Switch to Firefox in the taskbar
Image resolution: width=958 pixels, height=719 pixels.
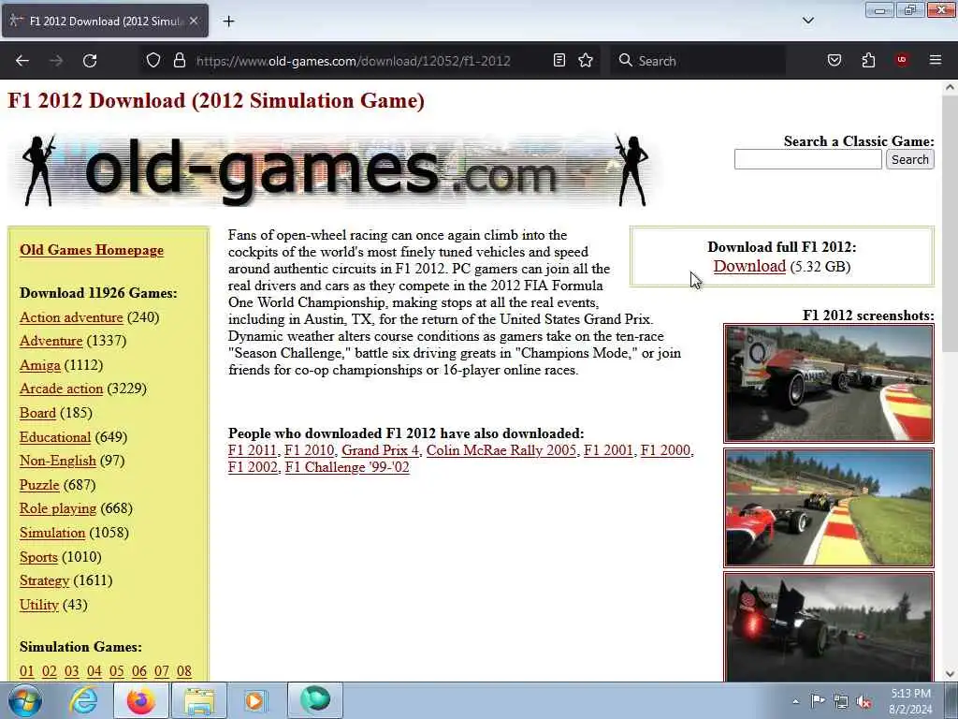(x=141, y=700)
